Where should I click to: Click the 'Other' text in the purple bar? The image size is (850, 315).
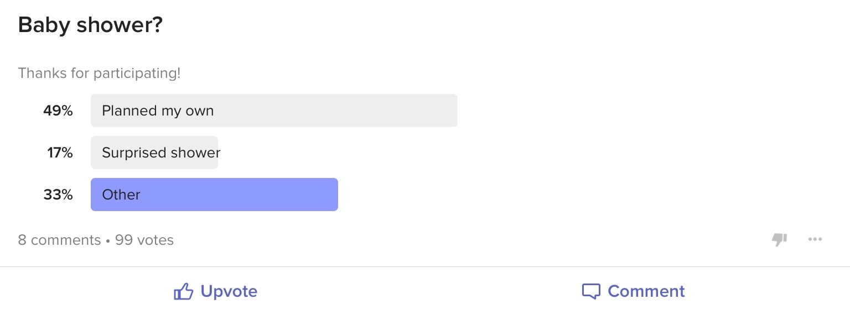click(121, 195)
